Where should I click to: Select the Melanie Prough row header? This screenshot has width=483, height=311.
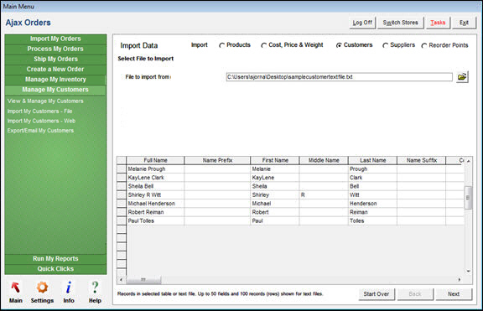point(122,169)
